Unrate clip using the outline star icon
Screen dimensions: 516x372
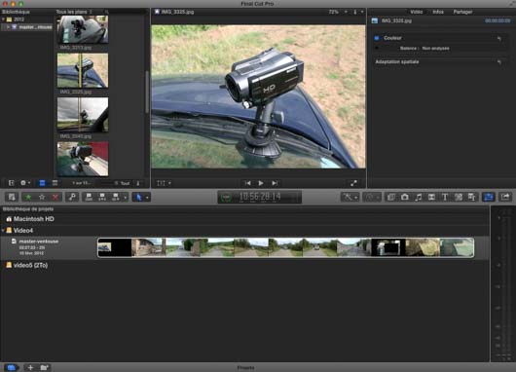click(x=42, y=197)
